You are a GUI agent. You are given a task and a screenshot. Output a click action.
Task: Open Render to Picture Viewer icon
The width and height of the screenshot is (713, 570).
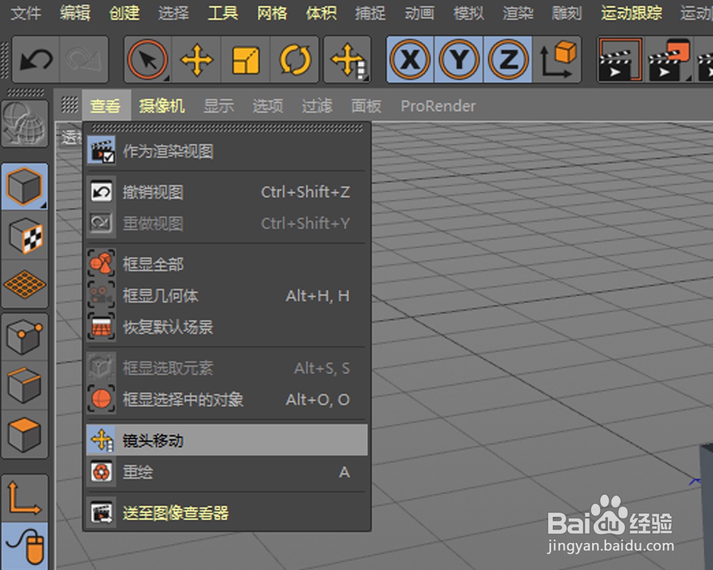click(669, 60)
